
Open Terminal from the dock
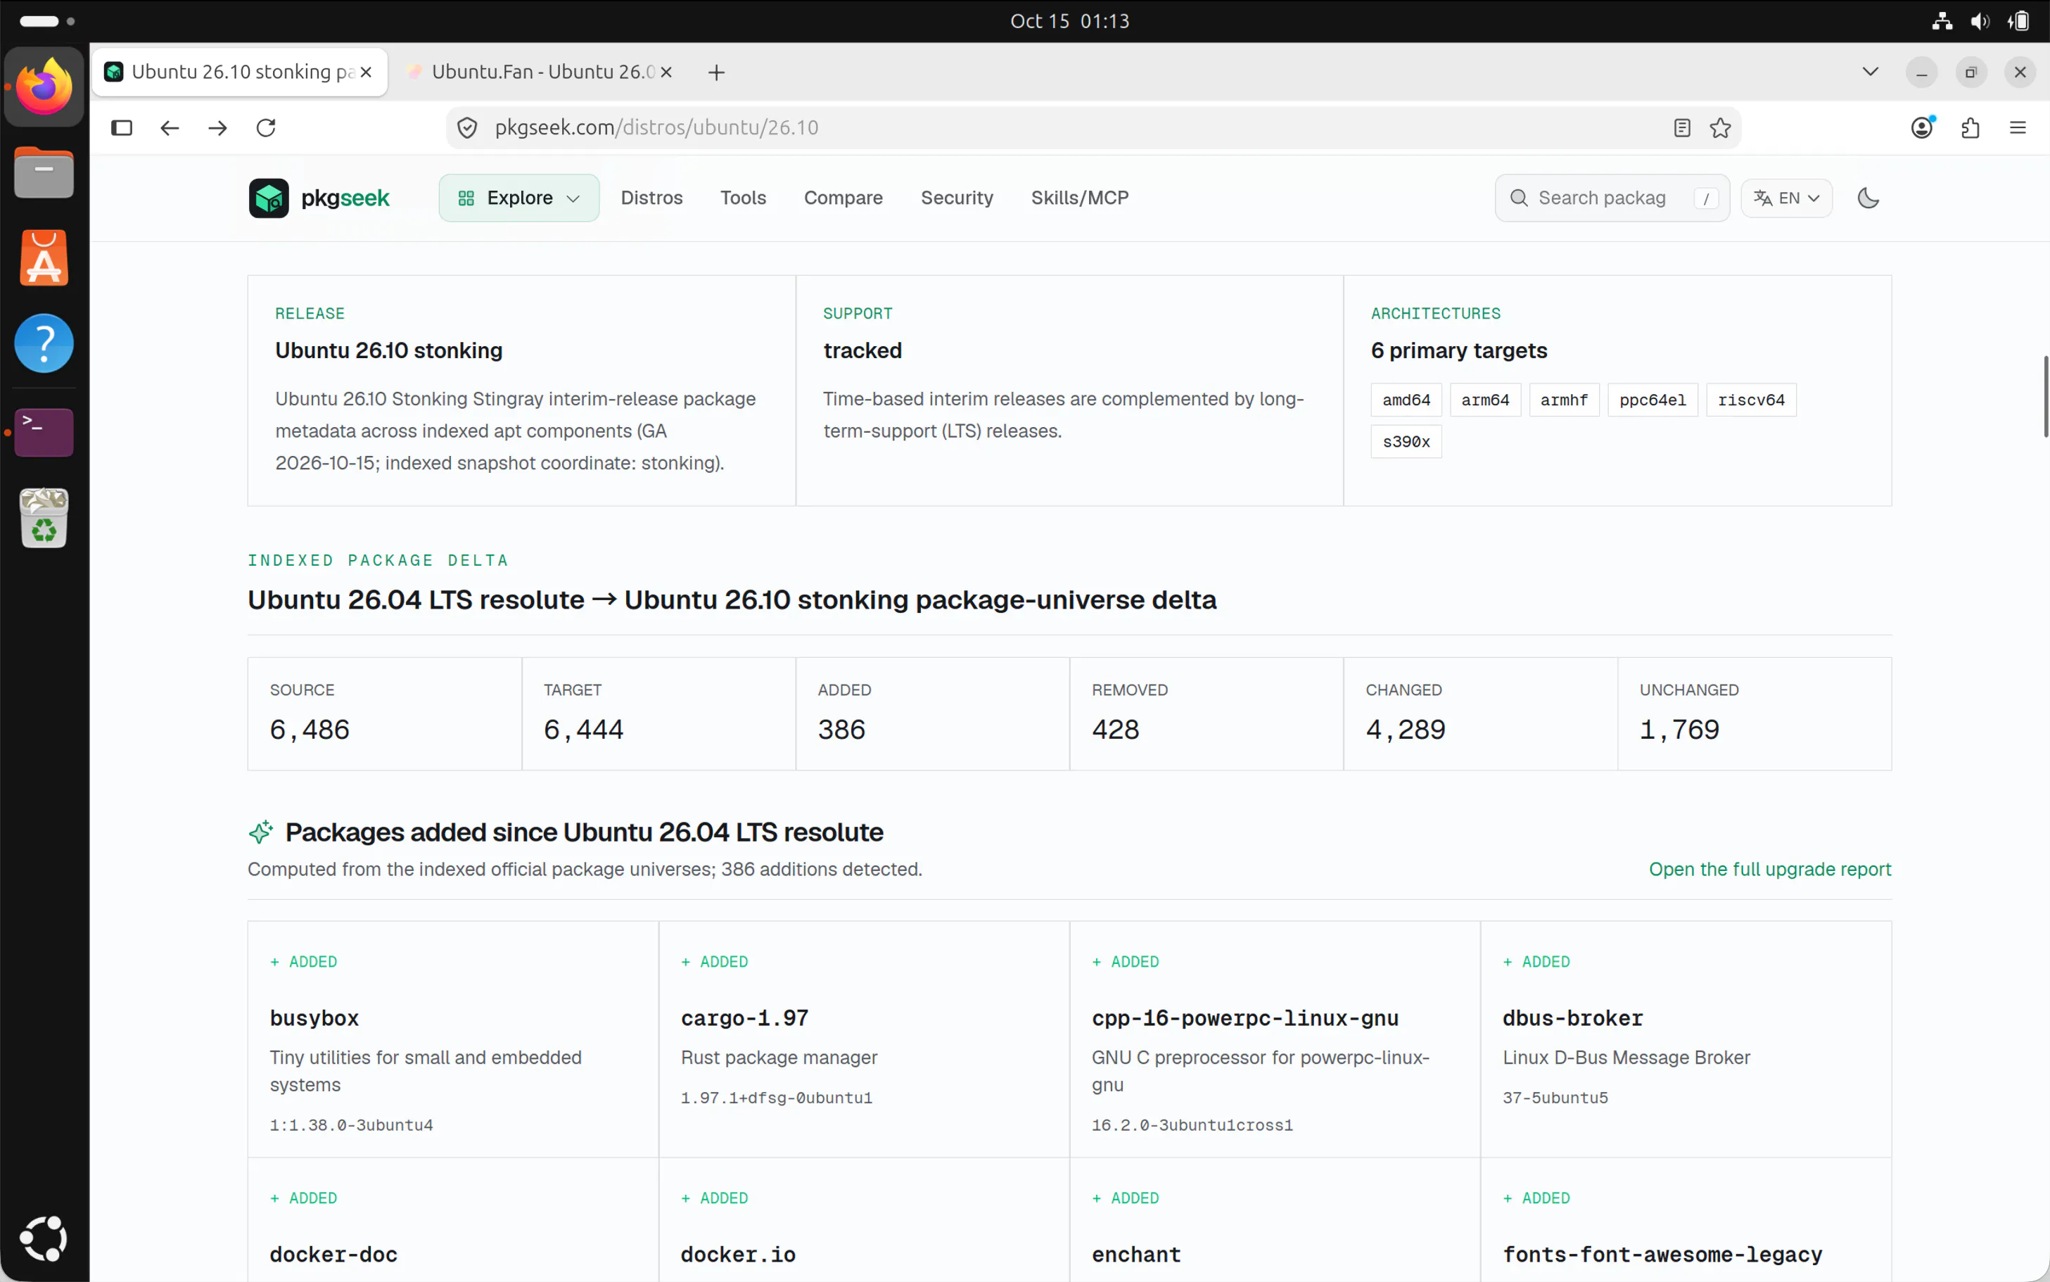coord(44,431)
